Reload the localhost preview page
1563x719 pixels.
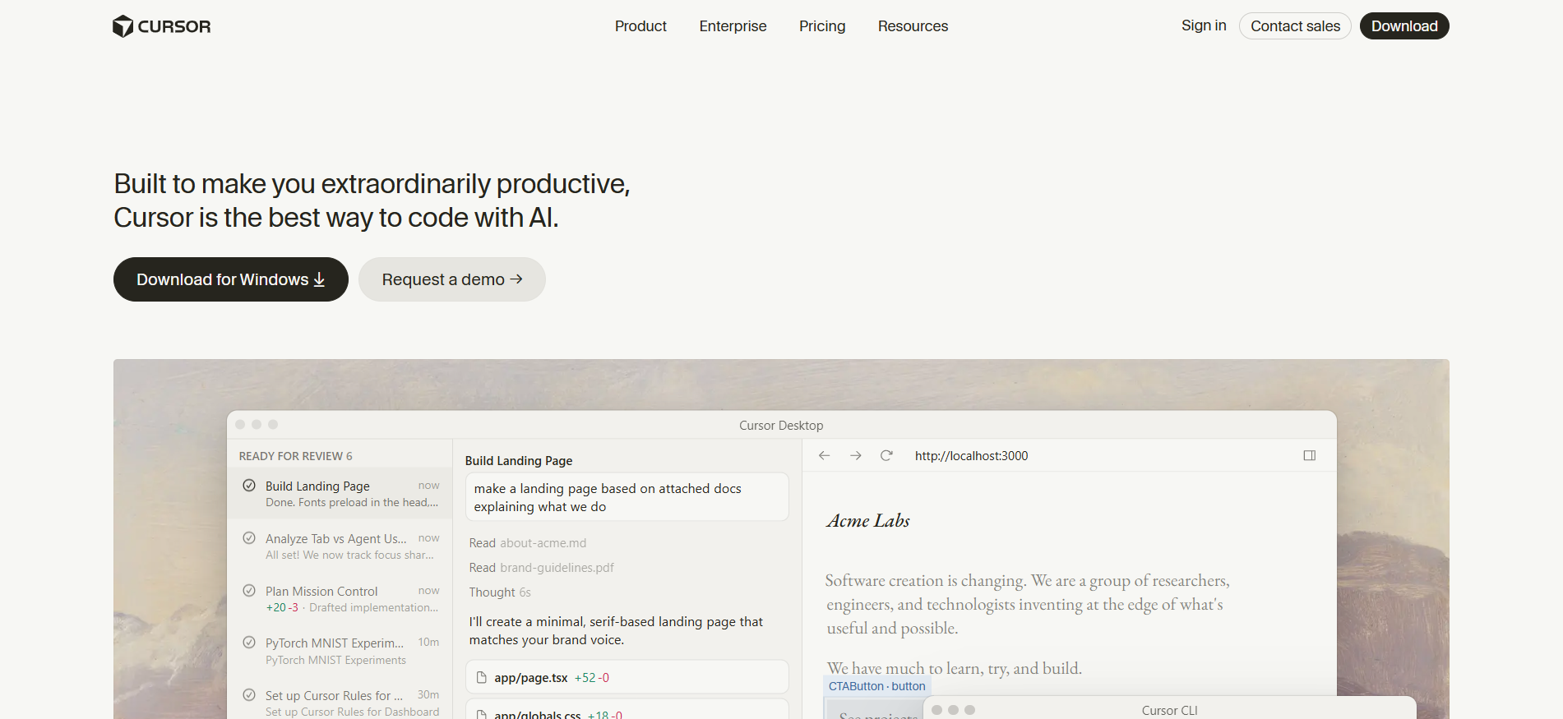pyautogui.click(x=886, y=455)
